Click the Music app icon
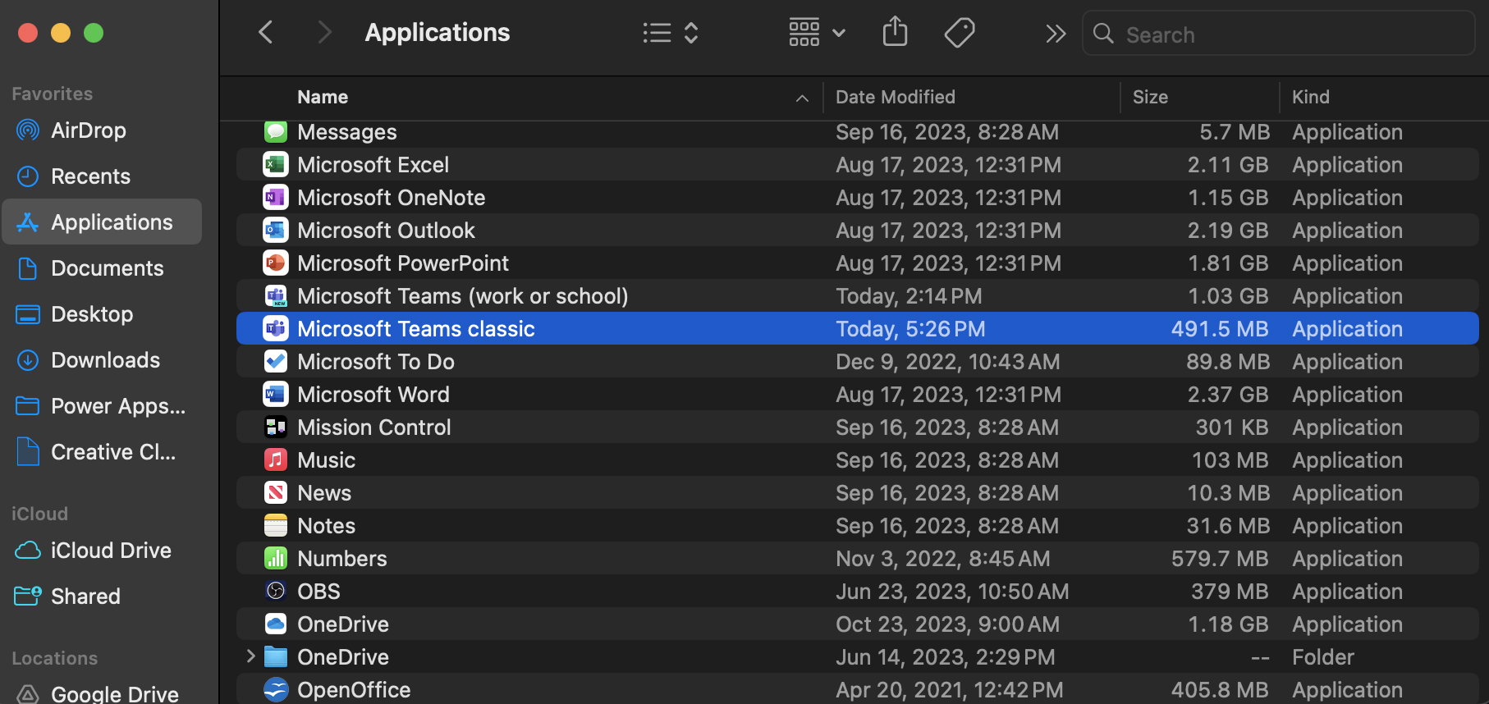This screenshot has height=704, width=1489. [276, 460]
